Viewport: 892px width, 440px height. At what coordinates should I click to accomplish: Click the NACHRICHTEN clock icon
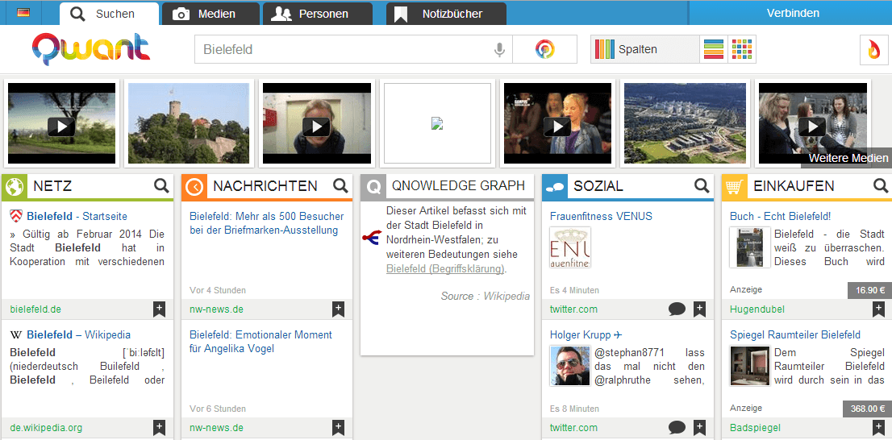[194, 186]
